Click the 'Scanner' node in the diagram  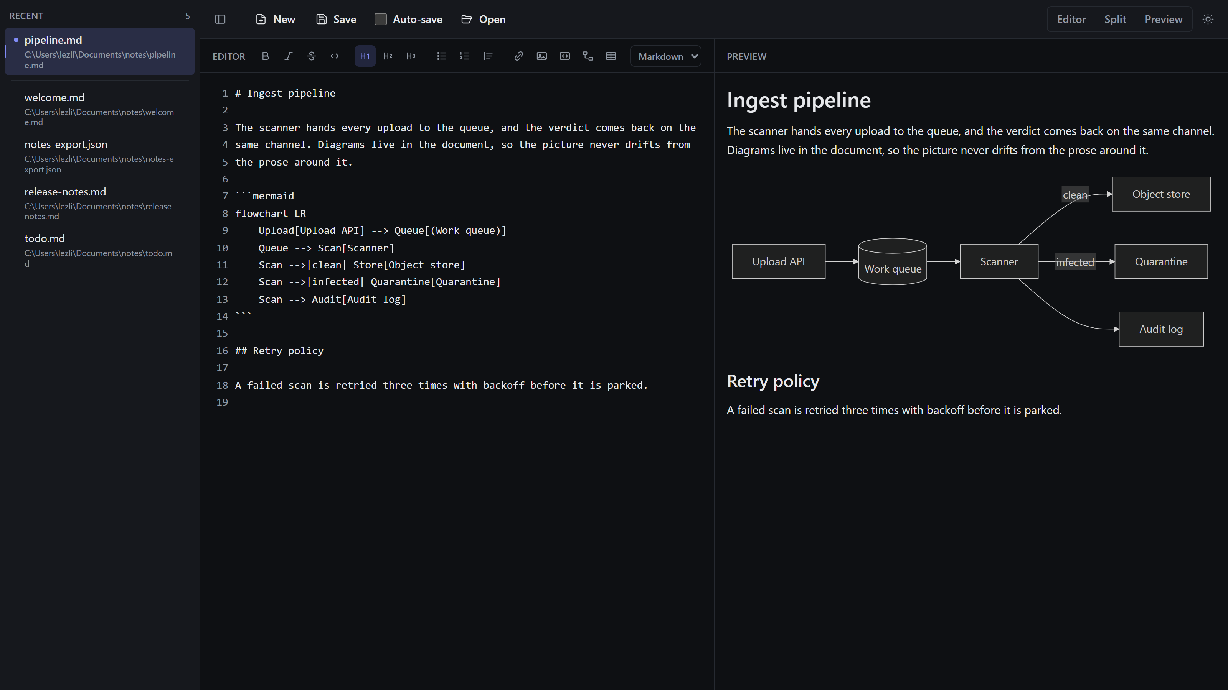(999, 261)
